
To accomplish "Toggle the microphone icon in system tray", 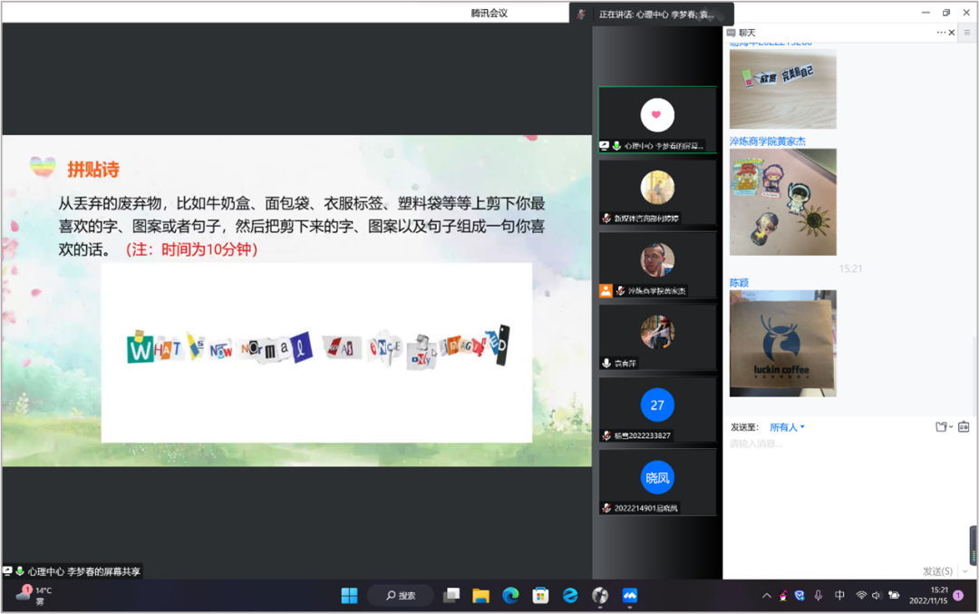I will pyautogui.click(x=819, y=596).
